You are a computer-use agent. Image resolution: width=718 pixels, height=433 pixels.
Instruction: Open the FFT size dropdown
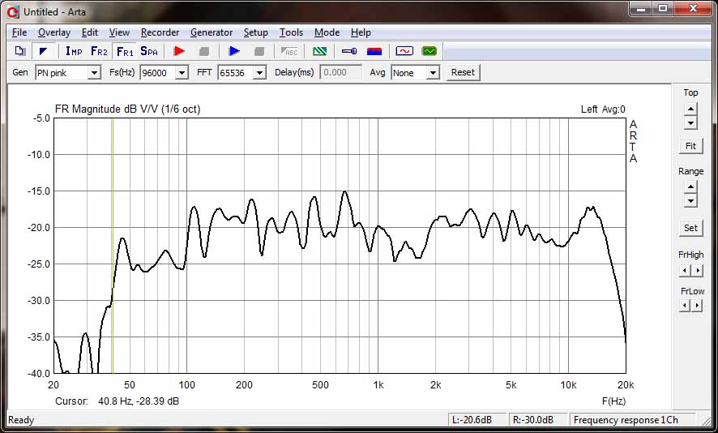259,73
